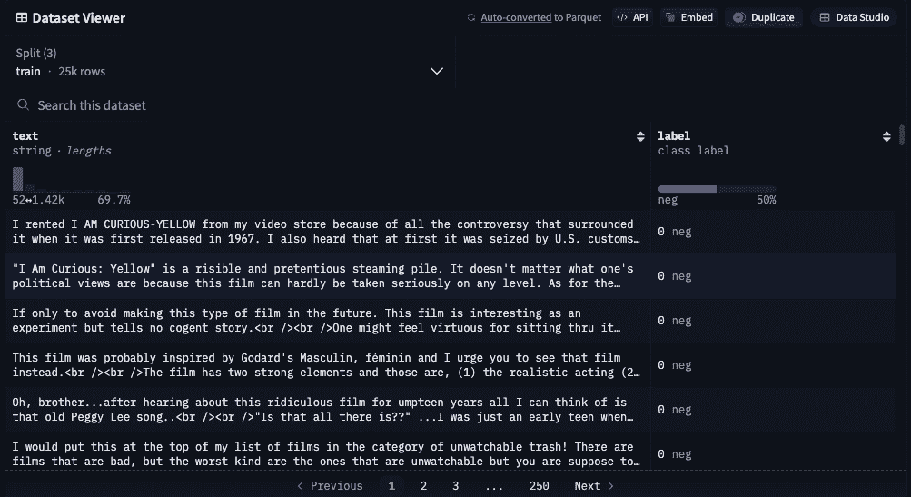Select row starting 'This film was probably inspired'

[x=451, y=365]
